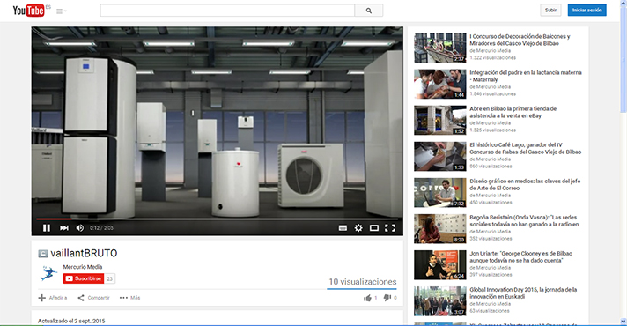Click the Suscribirse button
This screenshot has height=326, width=627.
(x=84, y=278)
